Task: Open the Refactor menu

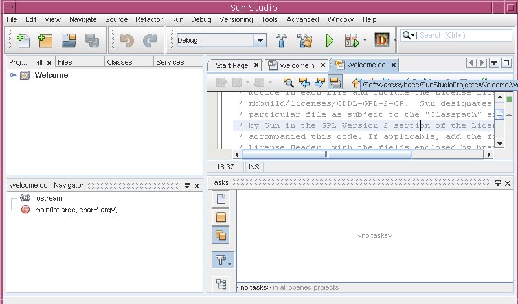Action: click(149, 20)
